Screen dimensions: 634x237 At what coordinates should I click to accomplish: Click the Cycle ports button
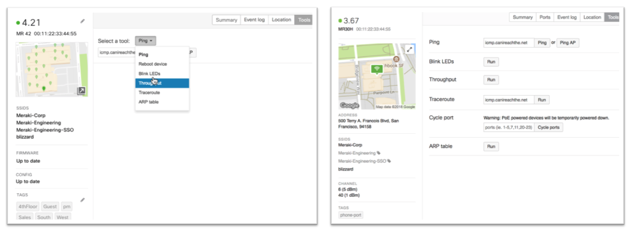(548, 127)
